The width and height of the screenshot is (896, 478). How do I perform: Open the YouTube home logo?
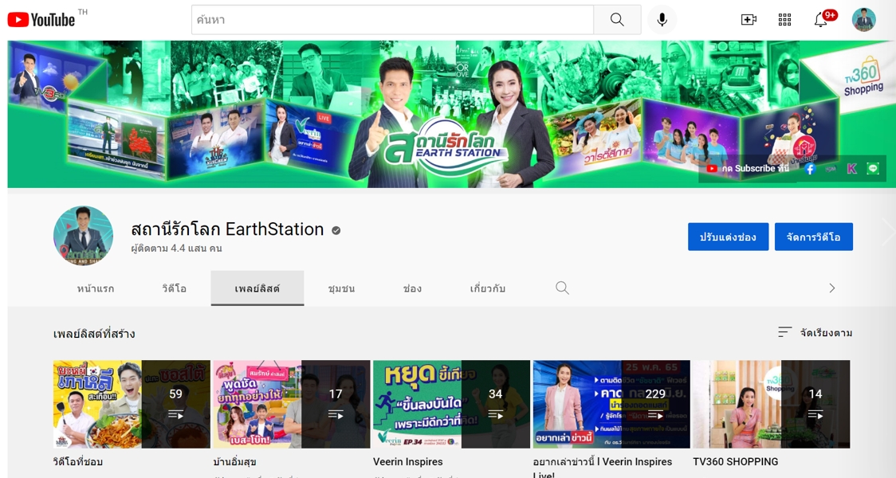pos(41,20)
